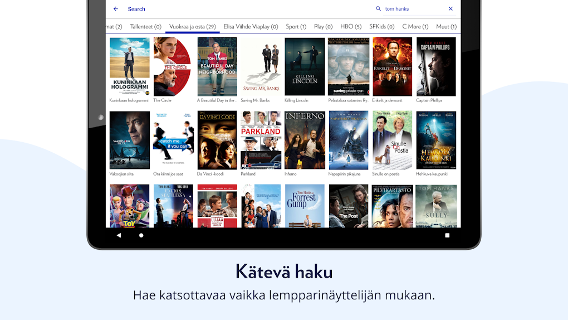
Task: Click the 'Hehkuva kaupunki' title text
Action: 432,174
